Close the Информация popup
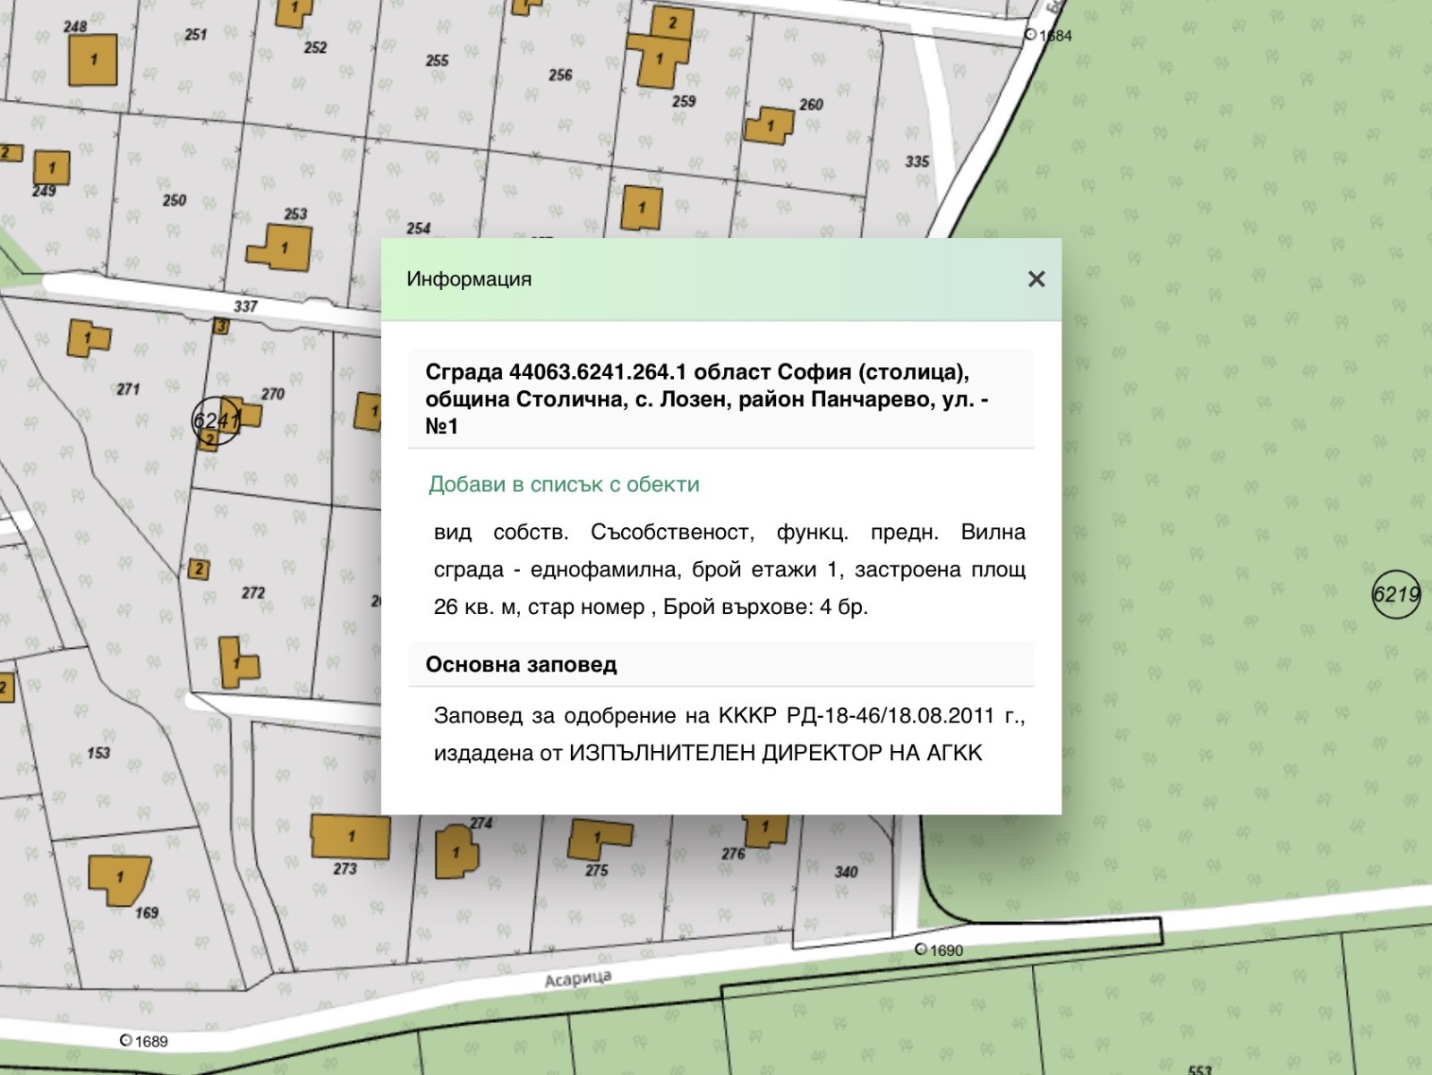 [x=1036, y=279]
